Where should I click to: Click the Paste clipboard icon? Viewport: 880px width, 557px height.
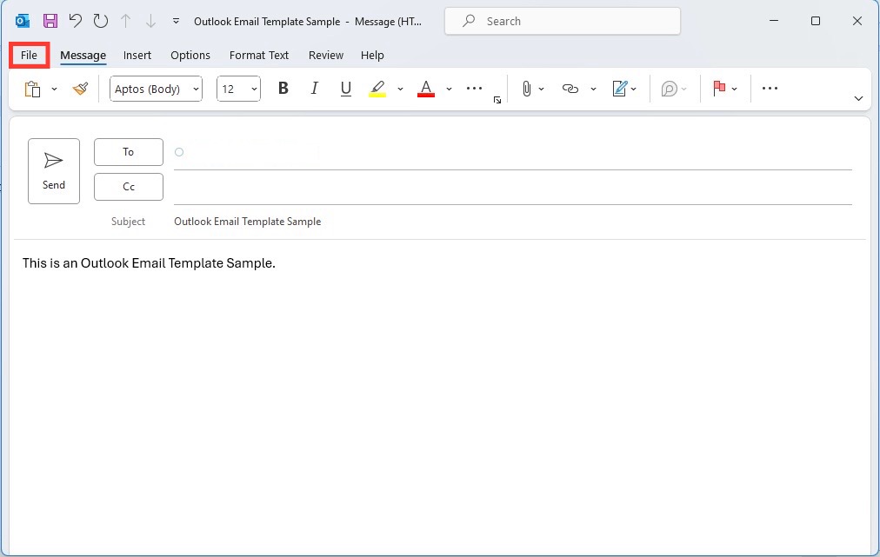tap(32, 89)
